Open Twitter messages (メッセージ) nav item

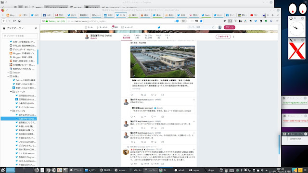coord(127,27)
